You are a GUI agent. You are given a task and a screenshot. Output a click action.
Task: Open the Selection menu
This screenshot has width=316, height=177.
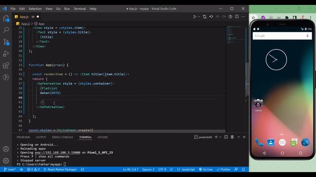coord(35,9)
